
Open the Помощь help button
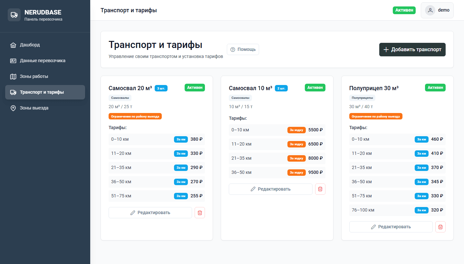243,50
